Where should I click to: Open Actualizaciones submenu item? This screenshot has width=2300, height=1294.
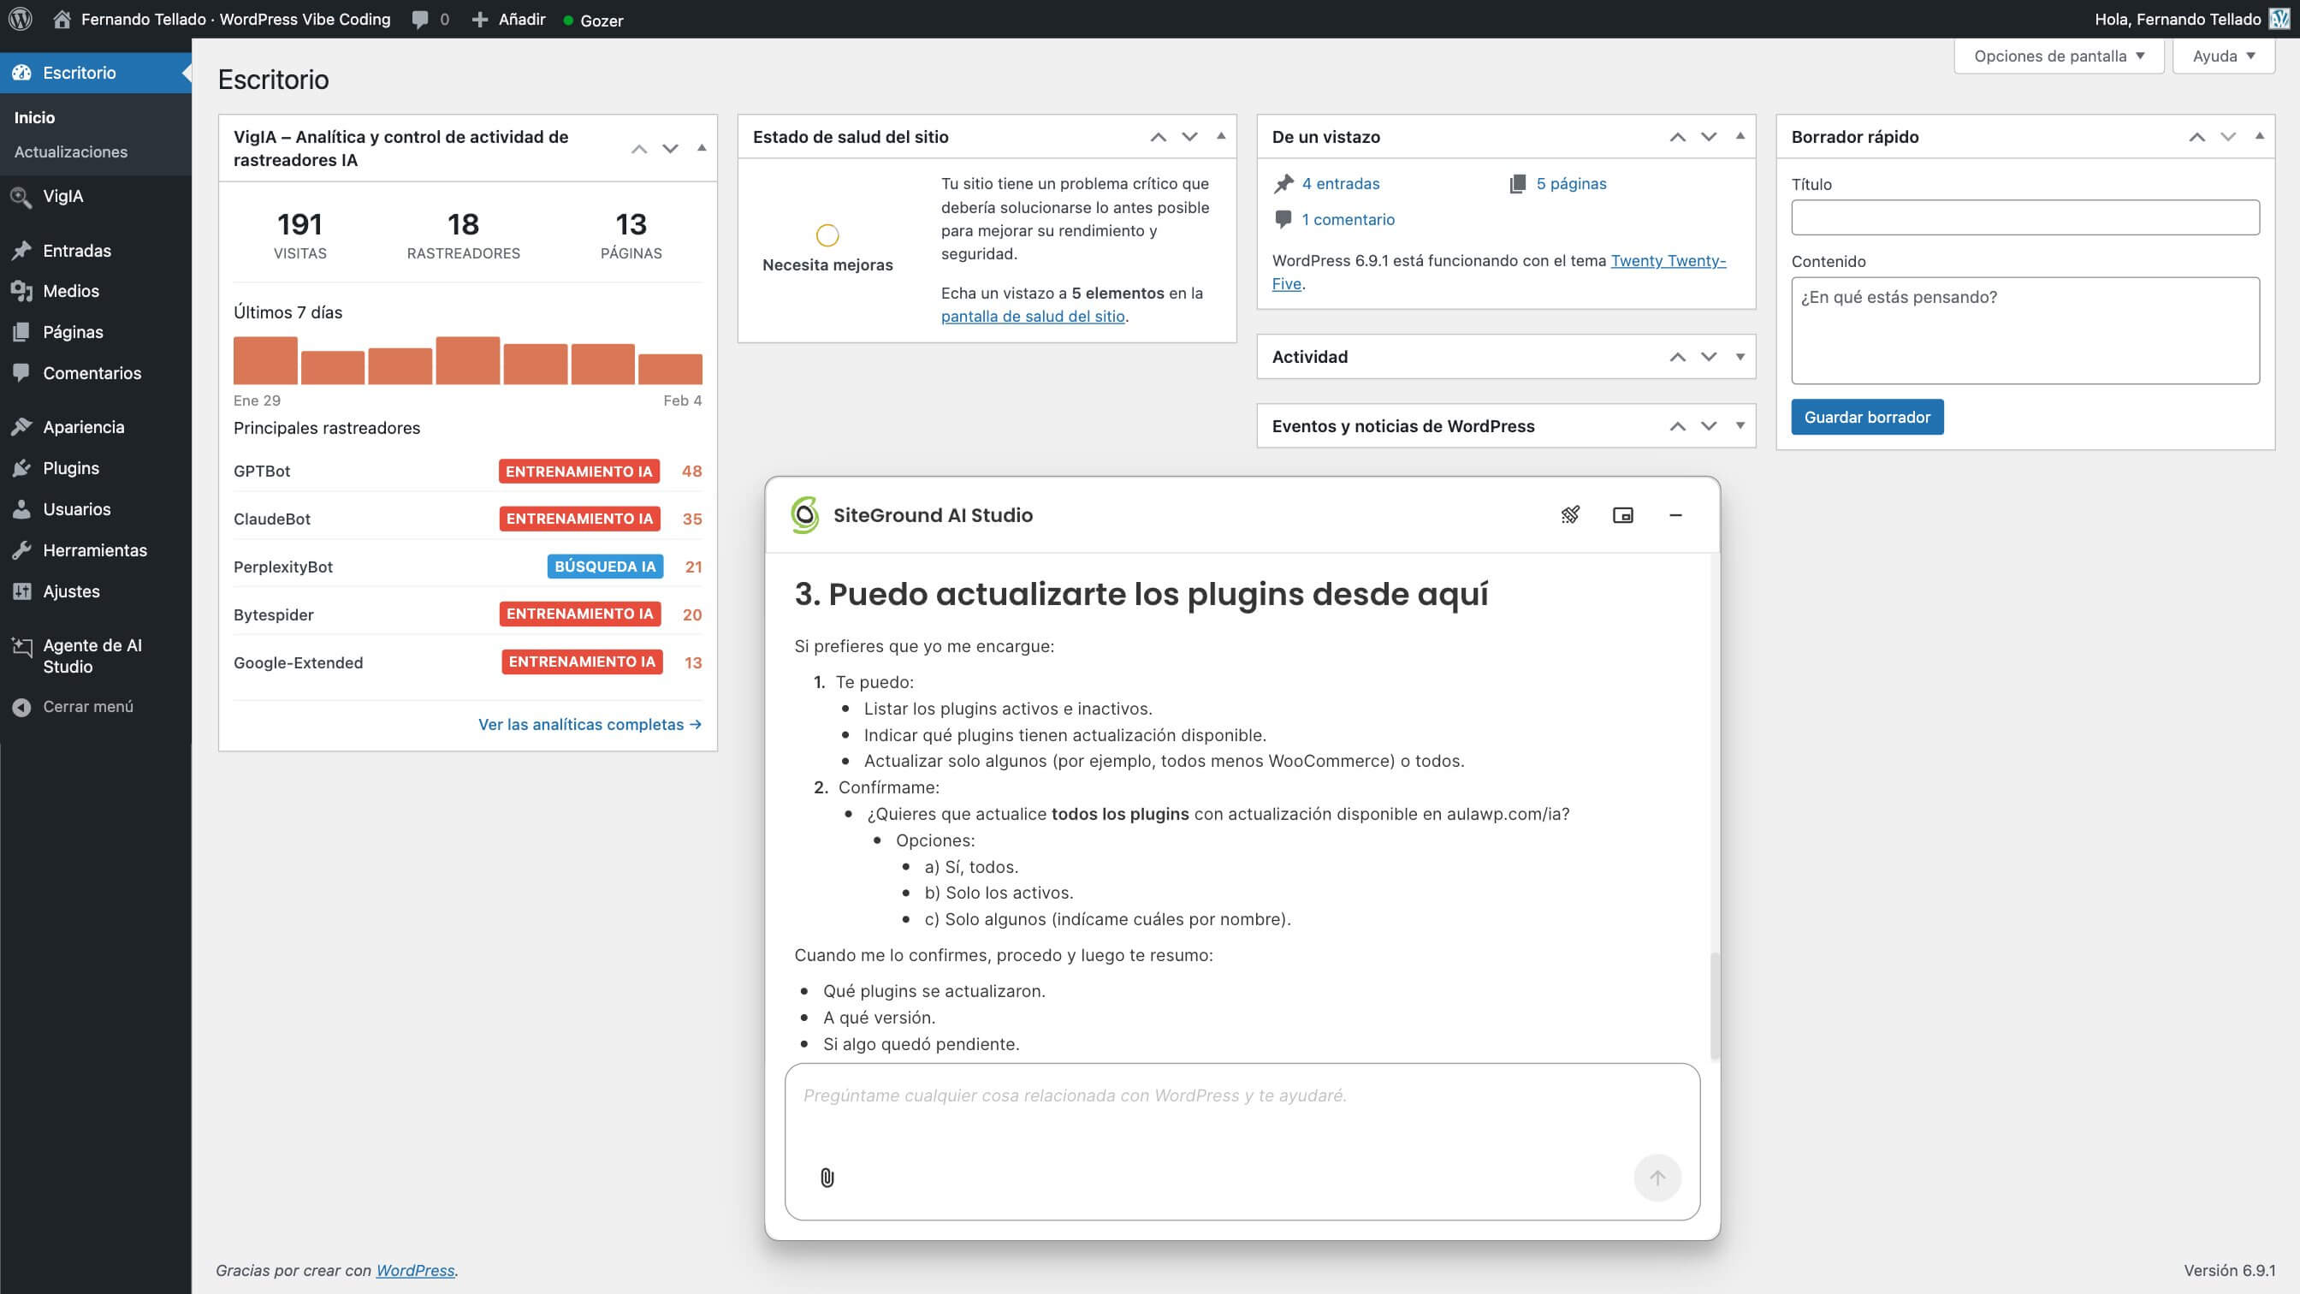click(x=70, y=151)
